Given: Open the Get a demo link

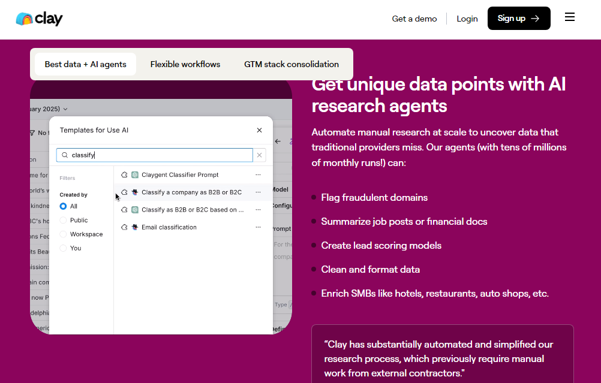Looking at the screenshot, I should [414, 19].
